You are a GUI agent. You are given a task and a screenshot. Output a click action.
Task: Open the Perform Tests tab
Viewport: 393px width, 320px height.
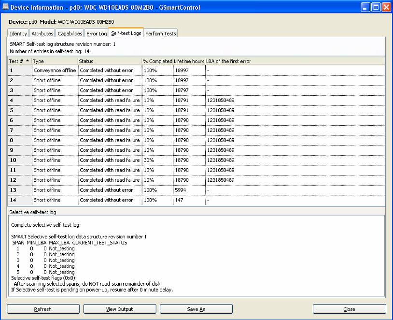click(160, 33)
